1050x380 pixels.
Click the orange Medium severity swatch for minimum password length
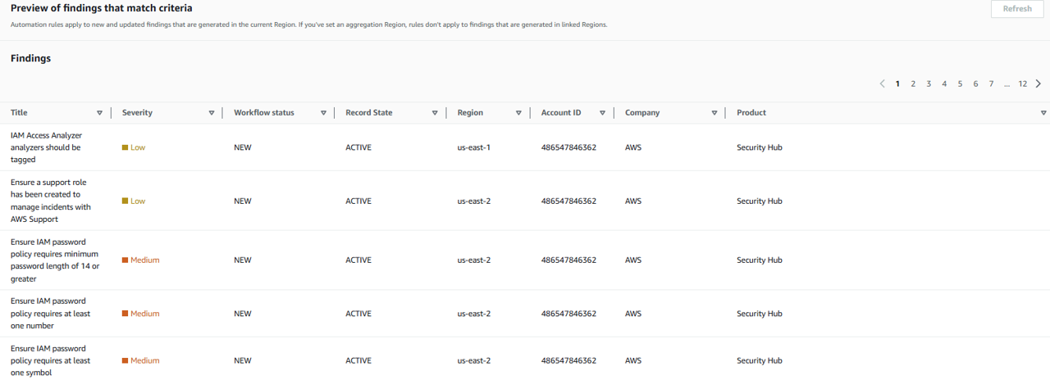point(126,260)
